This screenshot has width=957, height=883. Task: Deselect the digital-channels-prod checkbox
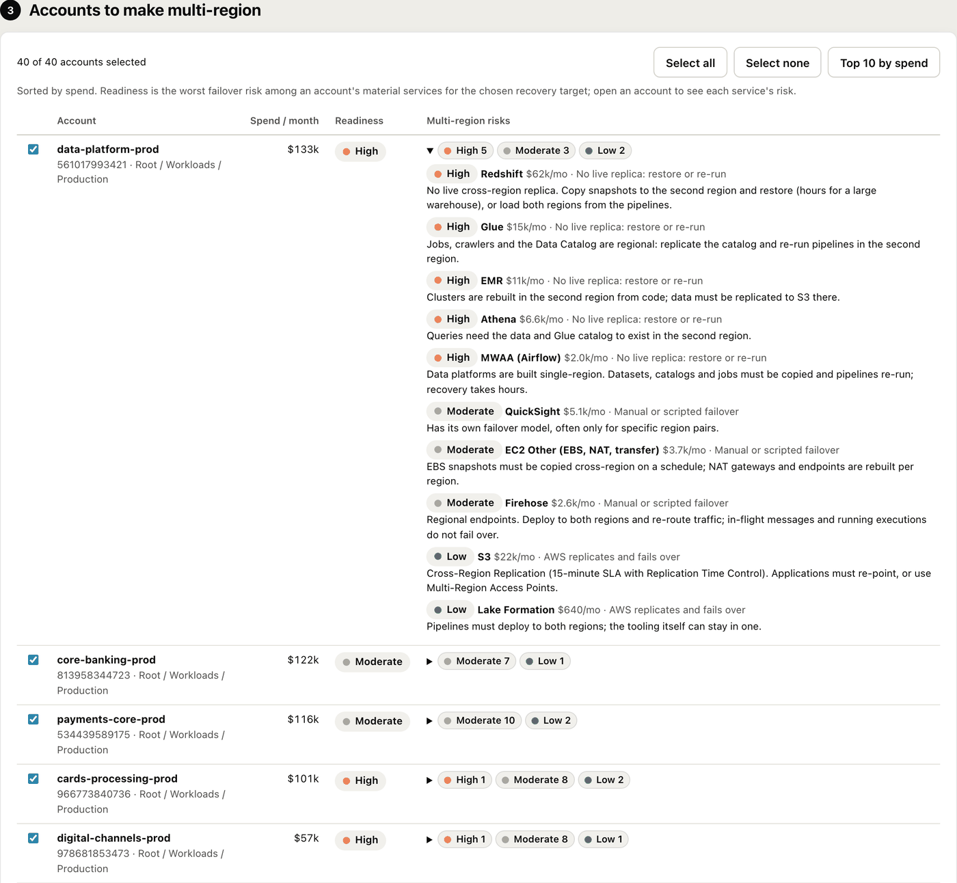33,838
